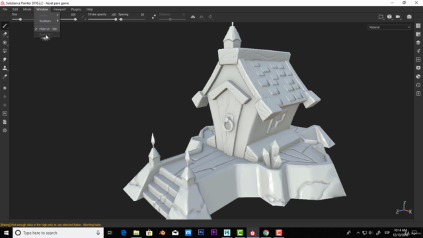The image size is (423, 238).
Task: Click the ESP language indicator in tray
Action: [387, 233]
